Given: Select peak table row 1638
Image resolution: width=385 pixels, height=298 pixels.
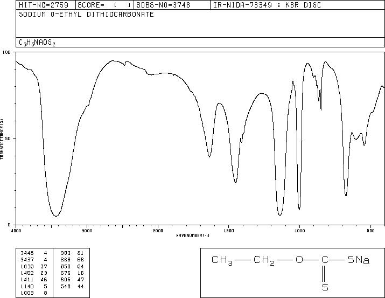Looking at the screenshot, I should click(x=34, y=266).
